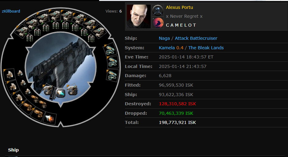This screenshot has height=157, width=288.
Task: Click the rightmost railgun turret high-slot icon
Action: (99, 31)
